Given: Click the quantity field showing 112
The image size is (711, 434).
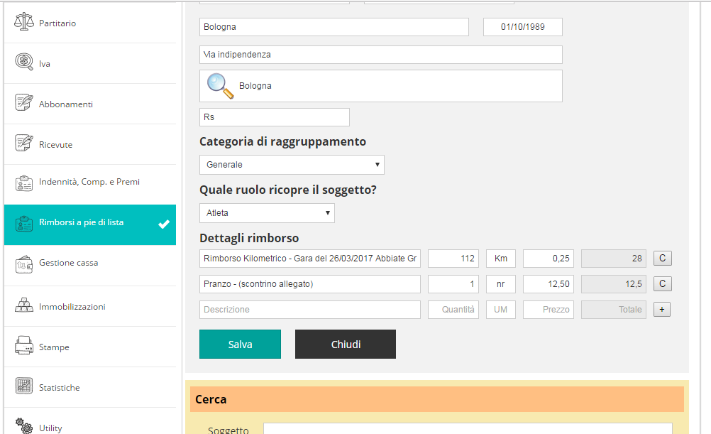Looking at the screenshot, I should coord(453,259).
